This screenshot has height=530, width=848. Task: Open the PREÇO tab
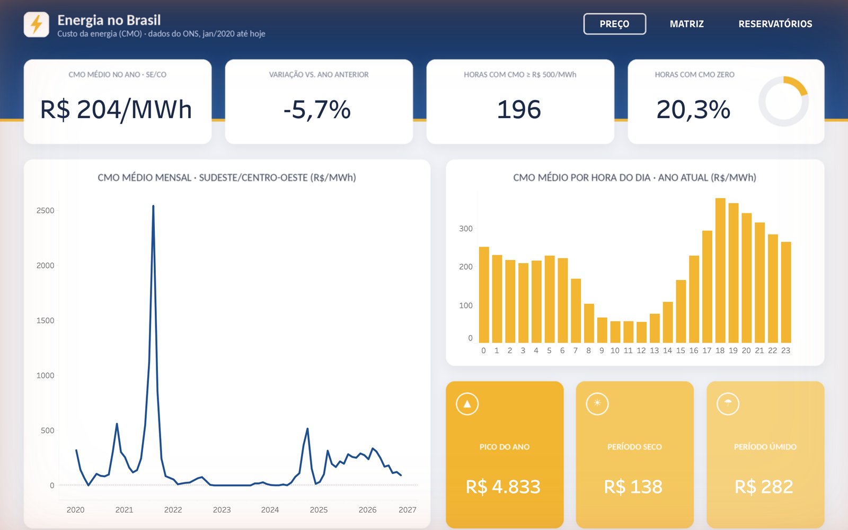[x=615, y=24]
